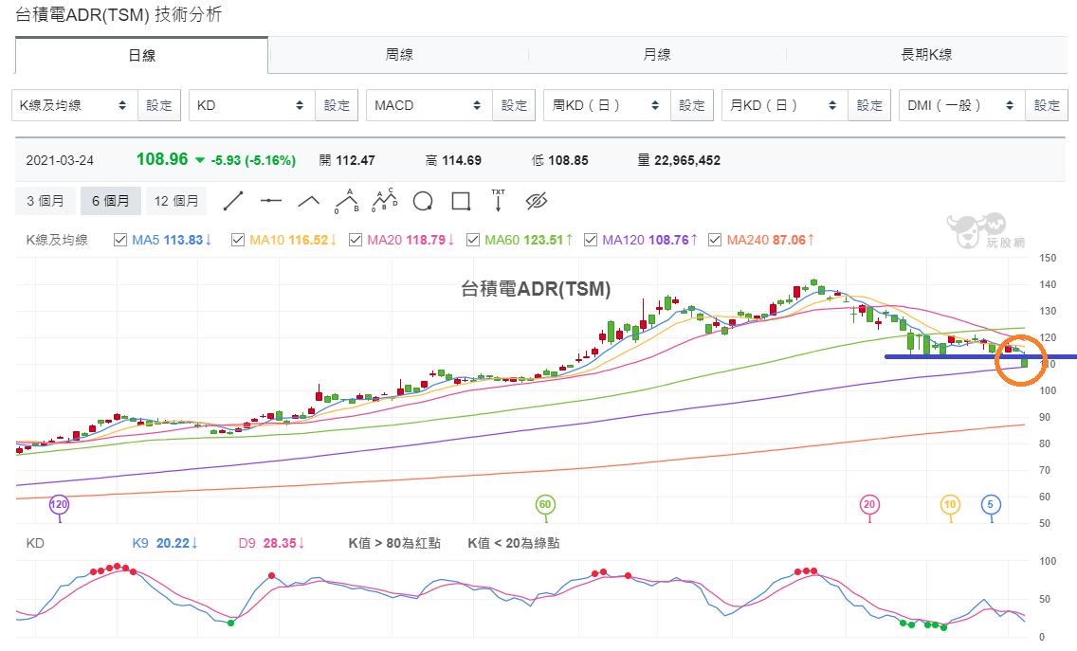Open the MACD indicator dropdown
Screen dimensions: 1077x651
point(429,105)
